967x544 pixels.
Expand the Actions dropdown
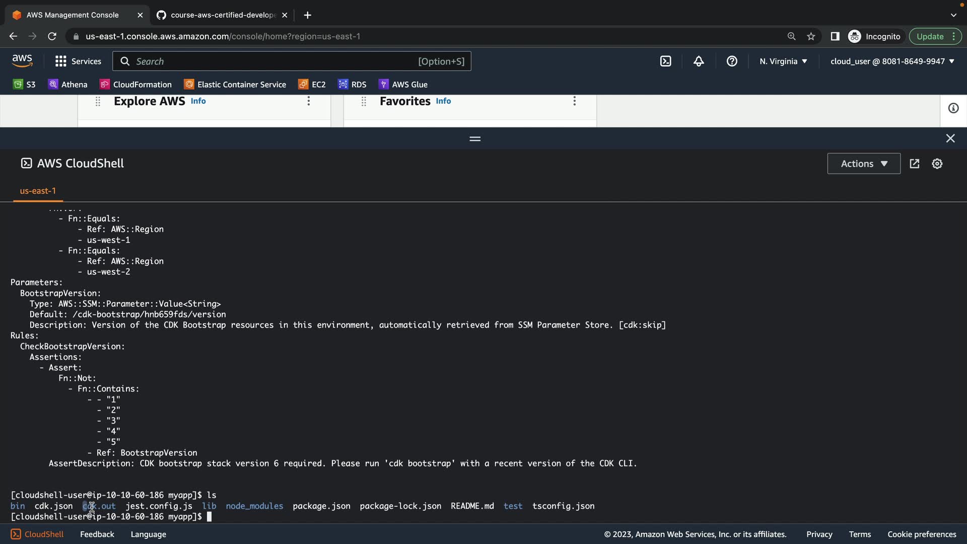click(x=863, y=164)
